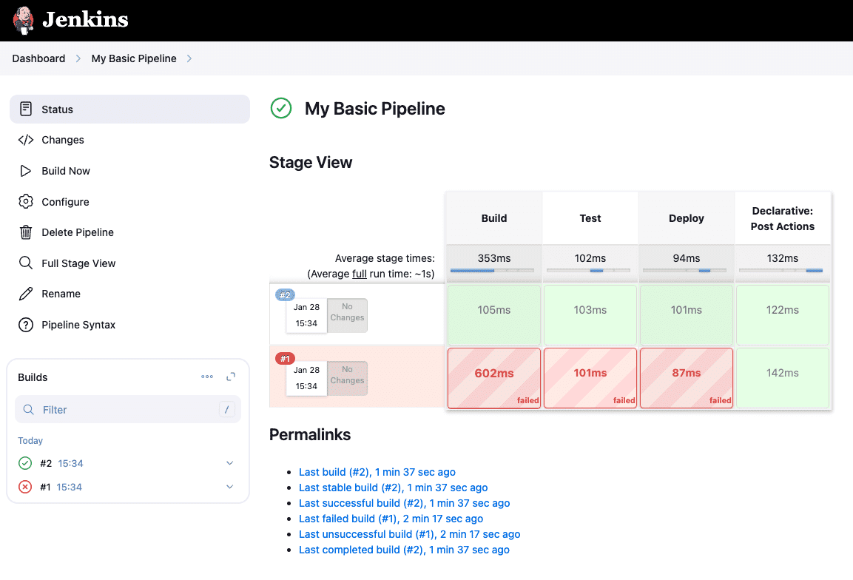Viewport: 853px width, 580px height.
Task: Expand chevron after Dashboard breadcrumb
Action: tap(78, 58)
